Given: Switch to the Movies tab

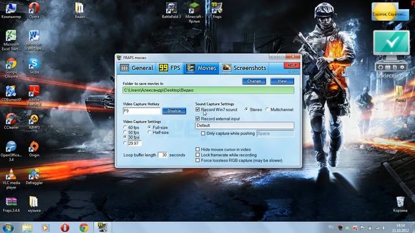Looking at the screenshot, I should pos(201,68).
